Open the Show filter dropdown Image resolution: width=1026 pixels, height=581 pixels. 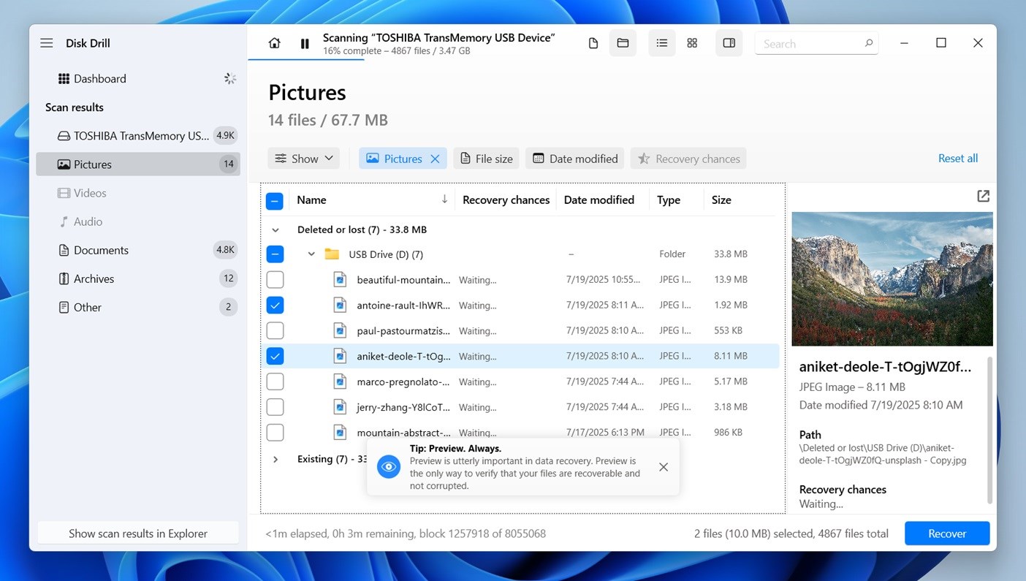[304, 159]
